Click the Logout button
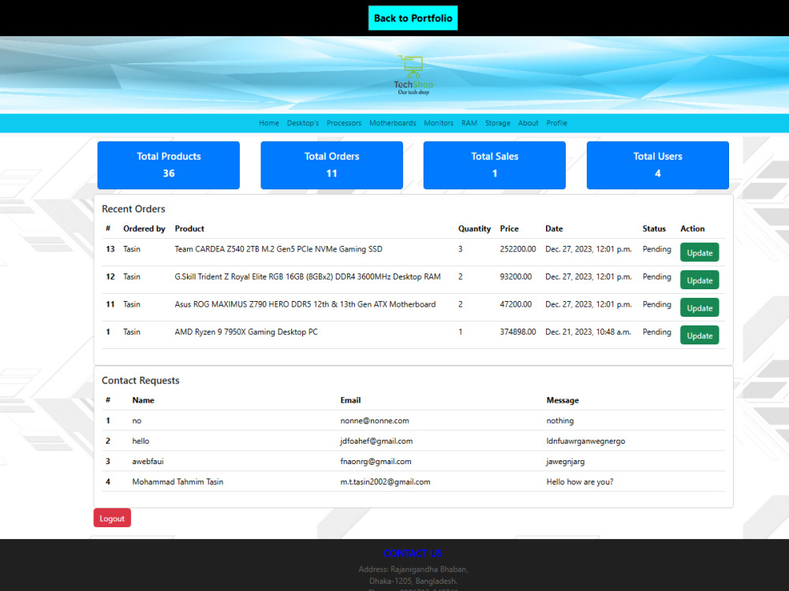 pyautogui.click(x=112, y=518)
